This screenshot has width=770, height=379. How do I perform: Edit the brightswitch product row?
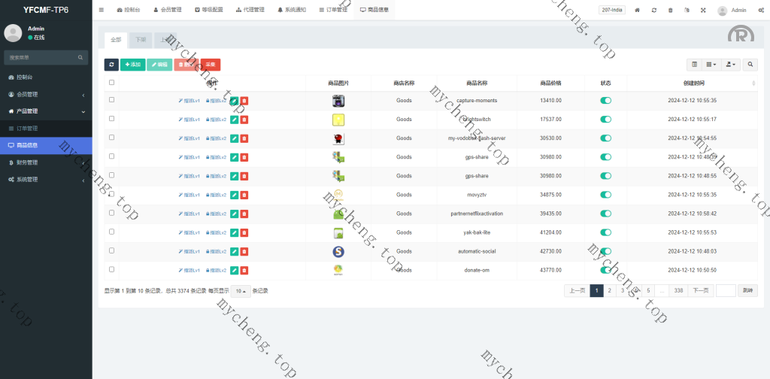[x=234, y=120]
